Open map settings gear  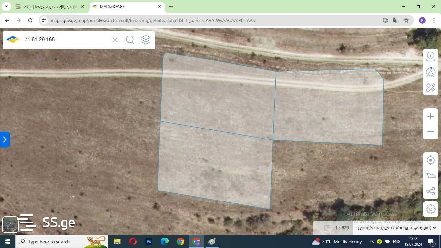[x=430, y=209]
